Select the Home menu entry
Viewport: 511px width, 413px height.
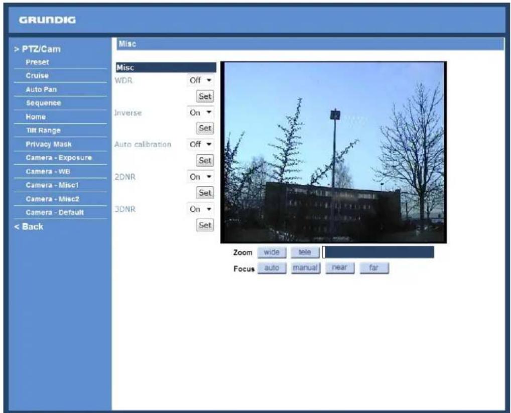point(36,117)
